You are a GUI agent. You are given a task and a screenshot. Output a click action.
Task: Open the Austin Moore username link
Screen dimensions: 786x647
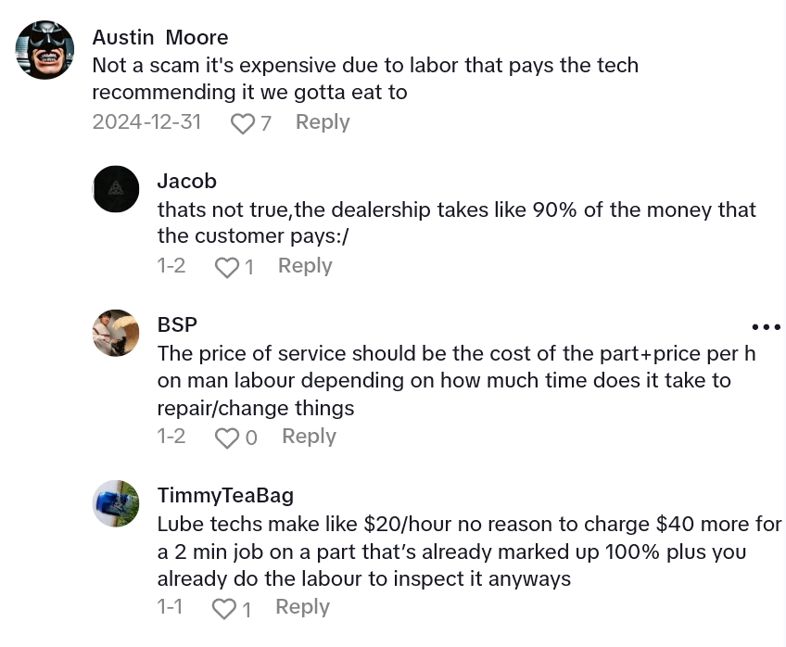(x=160, y=37)
